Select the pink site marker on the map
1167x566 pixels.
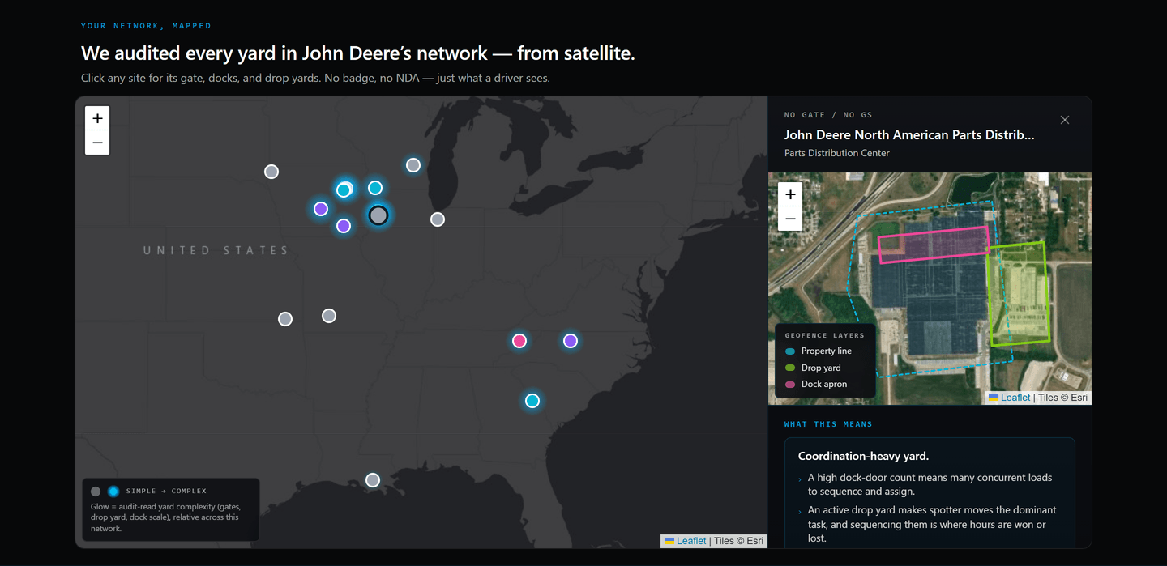point(519,341)
